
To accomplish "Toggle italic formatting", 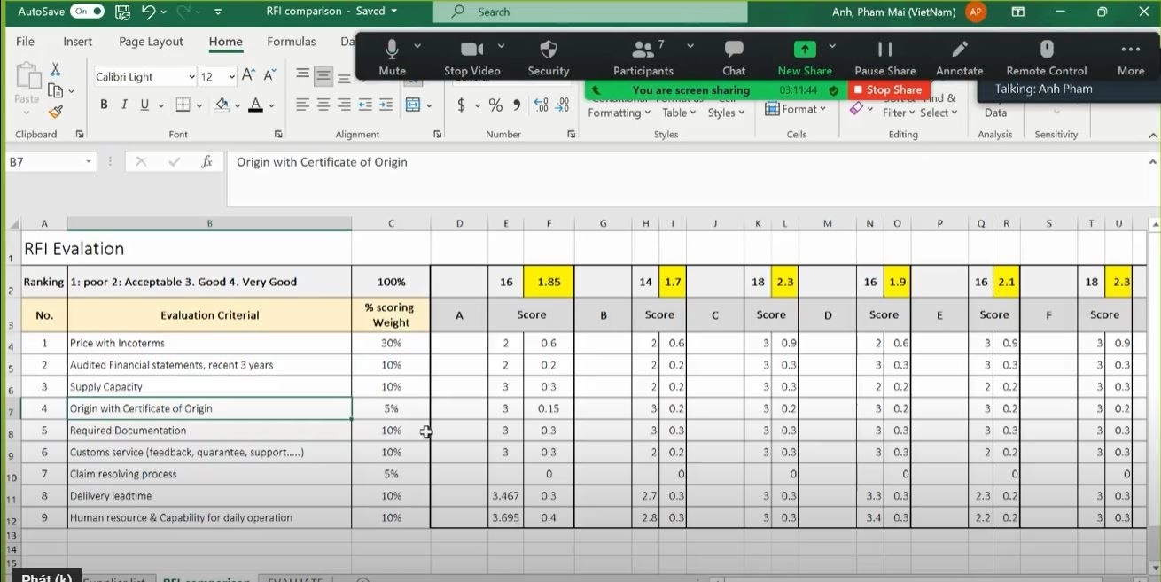I will pos(123,105).
